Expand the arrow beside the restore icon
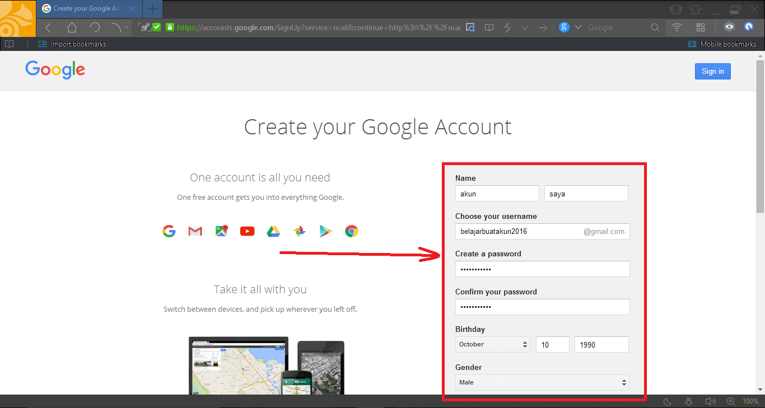This screenshot has height=408, width=765. click(127, 27)
